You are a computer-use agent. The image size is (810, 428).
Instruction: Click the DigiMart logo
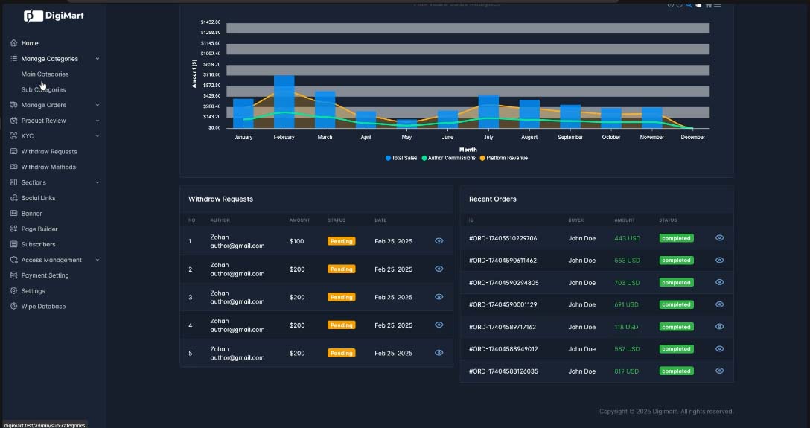coord(53,15)
